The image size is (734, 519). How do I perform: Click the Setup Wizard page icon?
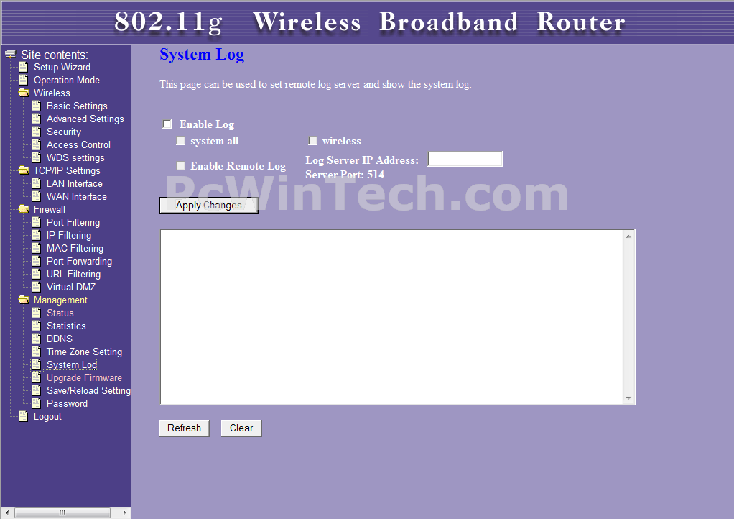tap(24, 67)
